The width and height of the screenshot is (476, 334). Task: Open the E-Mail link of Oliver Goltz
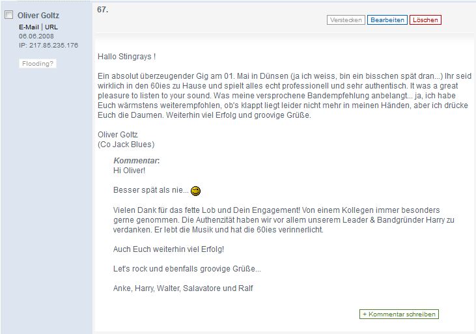tap(29, 27)
